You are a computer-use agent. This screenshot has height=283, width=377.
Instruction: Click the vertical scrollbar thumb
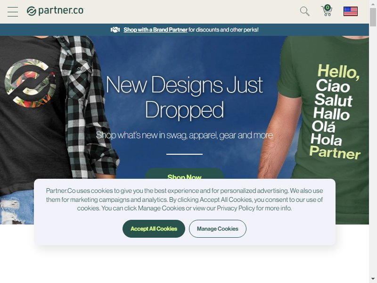click(x=373, y=17)
